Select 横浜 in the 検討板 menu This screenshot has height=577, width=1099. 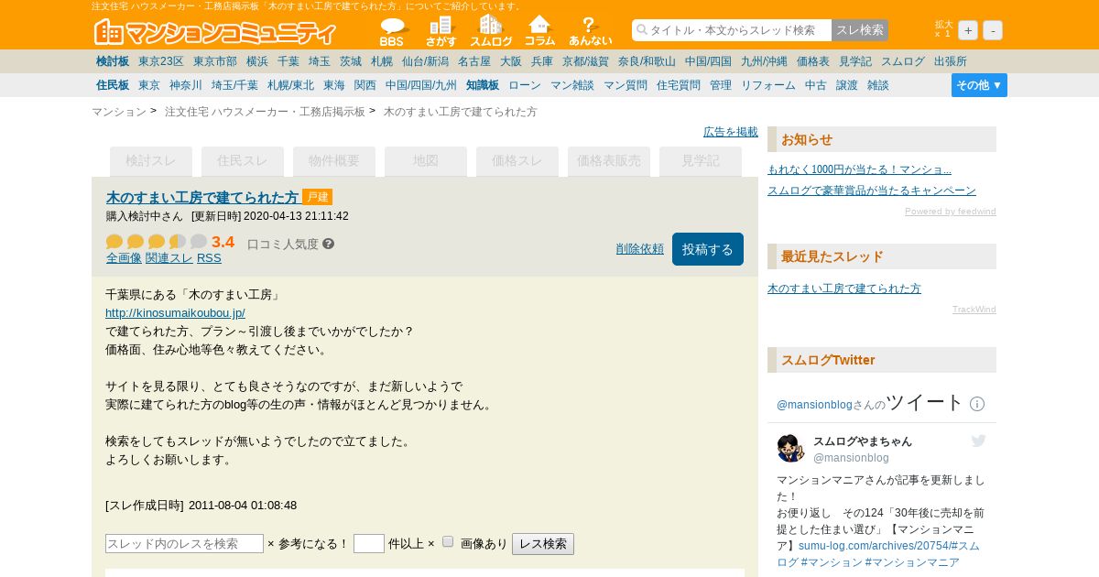pyautogui.click(x=257, y=61)
